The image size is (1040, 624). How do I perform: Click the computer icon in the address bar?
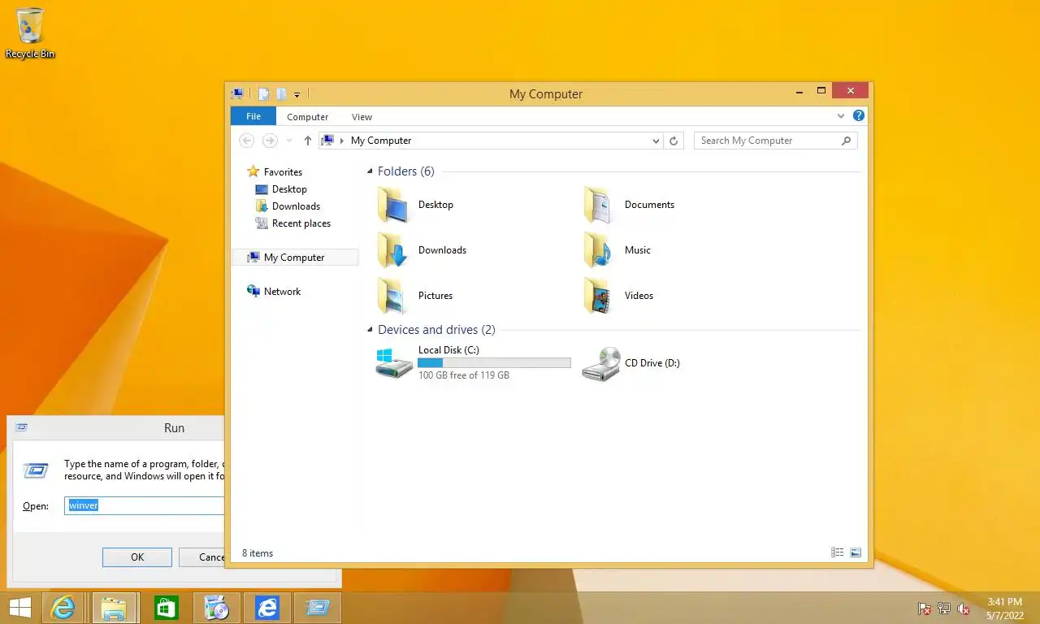[327, 141]
